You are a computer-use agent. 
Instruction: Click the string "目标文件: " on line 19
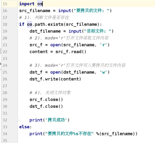97,31
